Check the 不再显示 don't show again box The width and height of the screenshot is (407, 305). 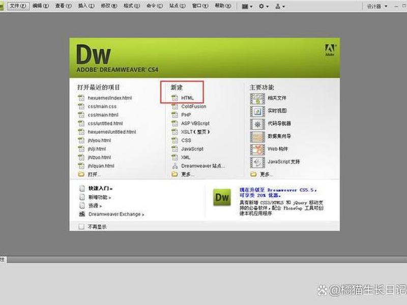coord(81,227)
